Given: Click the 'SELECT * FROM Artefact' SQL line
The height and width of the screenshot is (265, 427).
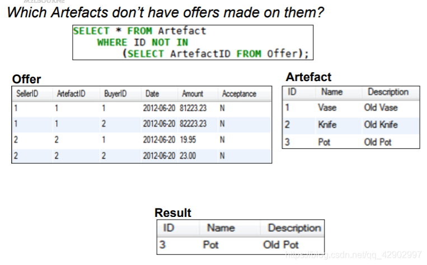Looking at the screenshot, I should click(x=139, y=31).
